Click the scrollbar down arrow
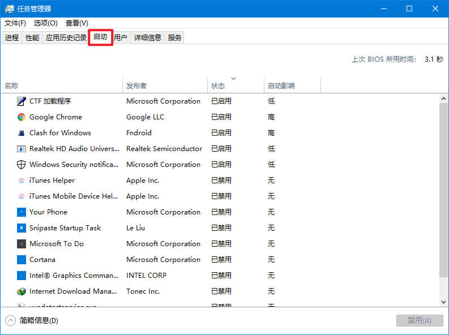The width and height of the screenshot is (449, 335). (x=443, y=302)
